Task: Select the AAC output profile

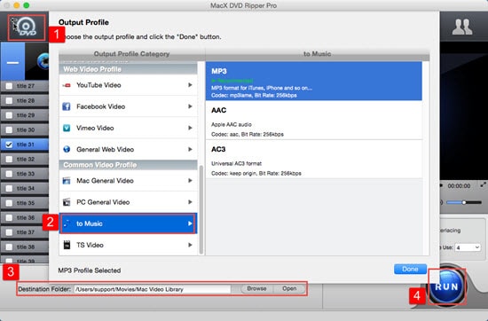Action: tap(314, 120)
